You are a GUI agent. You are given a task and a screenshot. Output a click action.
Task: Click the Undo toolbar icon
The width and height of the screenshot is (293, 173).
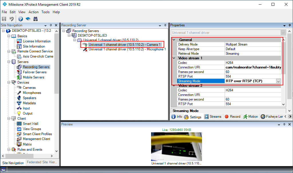[x=11, y=19]
